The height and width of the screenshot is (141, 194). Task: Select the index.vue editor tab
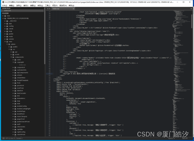[63, 9]
